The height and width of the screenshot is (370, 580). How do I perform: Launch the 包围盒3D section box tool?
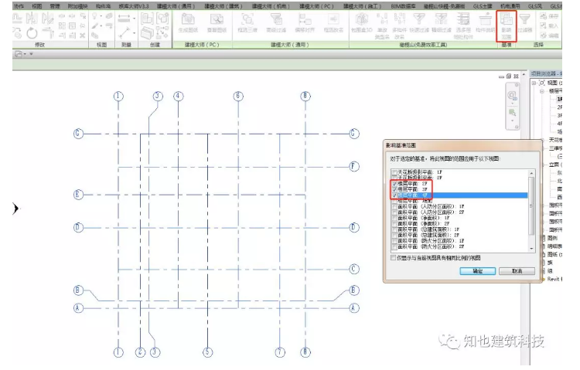(361, 23)
